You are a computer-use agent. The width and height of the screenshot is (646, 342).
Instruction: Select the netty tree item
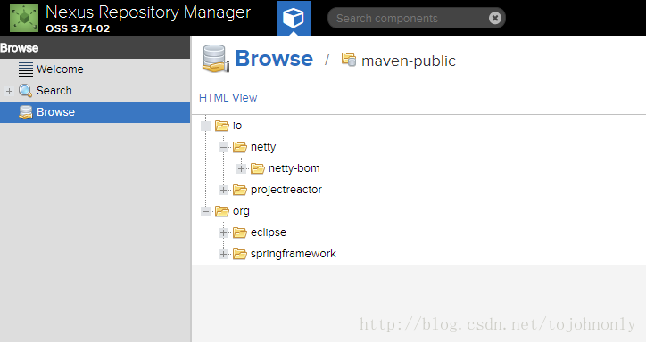tap(263, 147)
